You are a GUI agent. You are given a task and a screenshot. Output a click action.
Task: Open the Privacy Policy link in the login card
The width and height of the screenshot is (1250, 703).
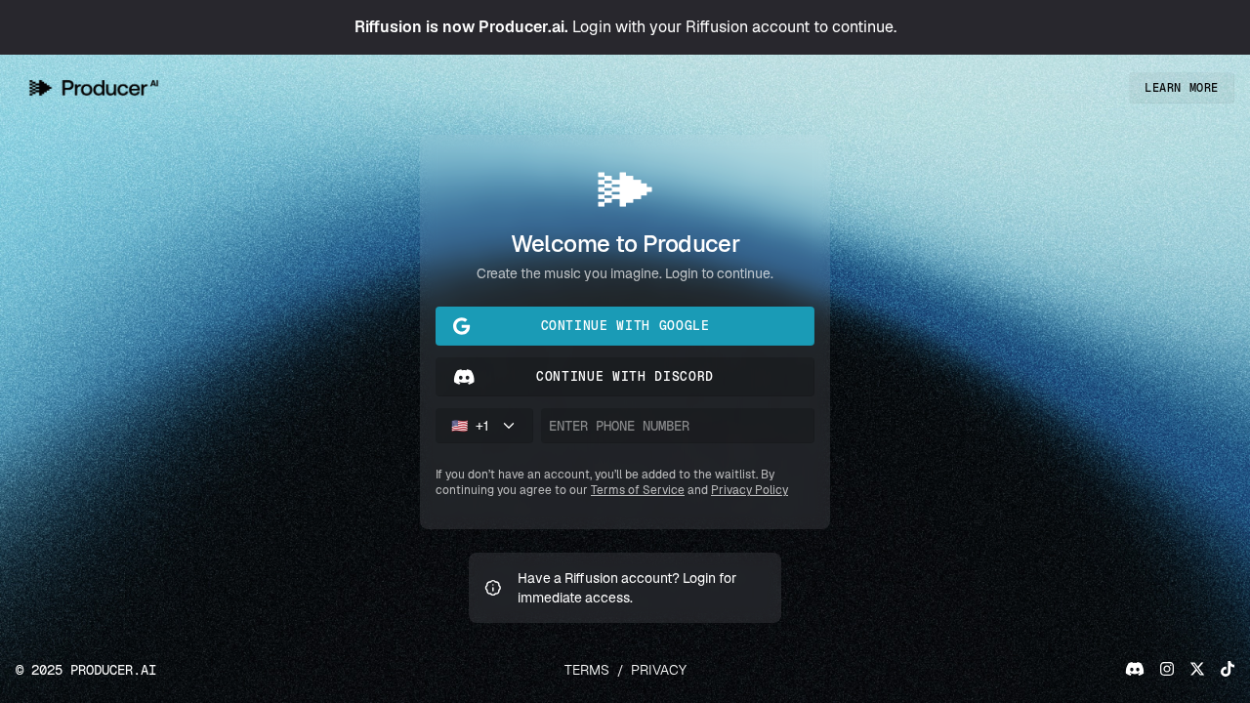749,490
